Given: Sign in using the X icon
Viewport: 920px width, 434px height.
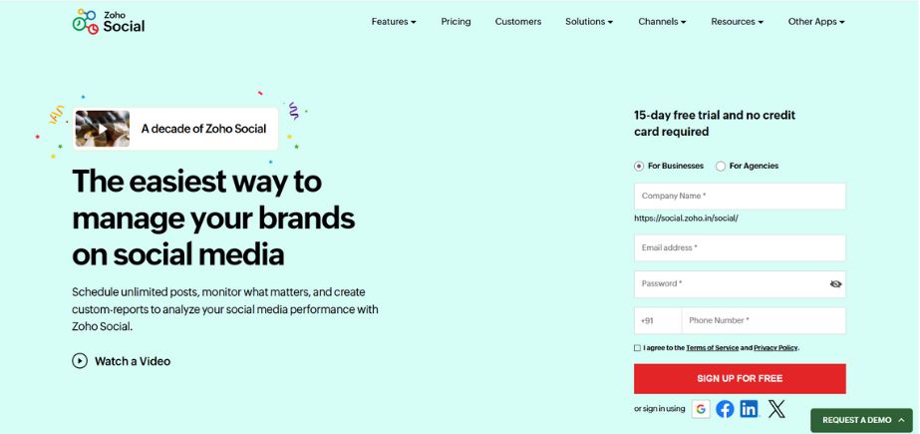Looking at the screenshot, I should pos(776,408).
